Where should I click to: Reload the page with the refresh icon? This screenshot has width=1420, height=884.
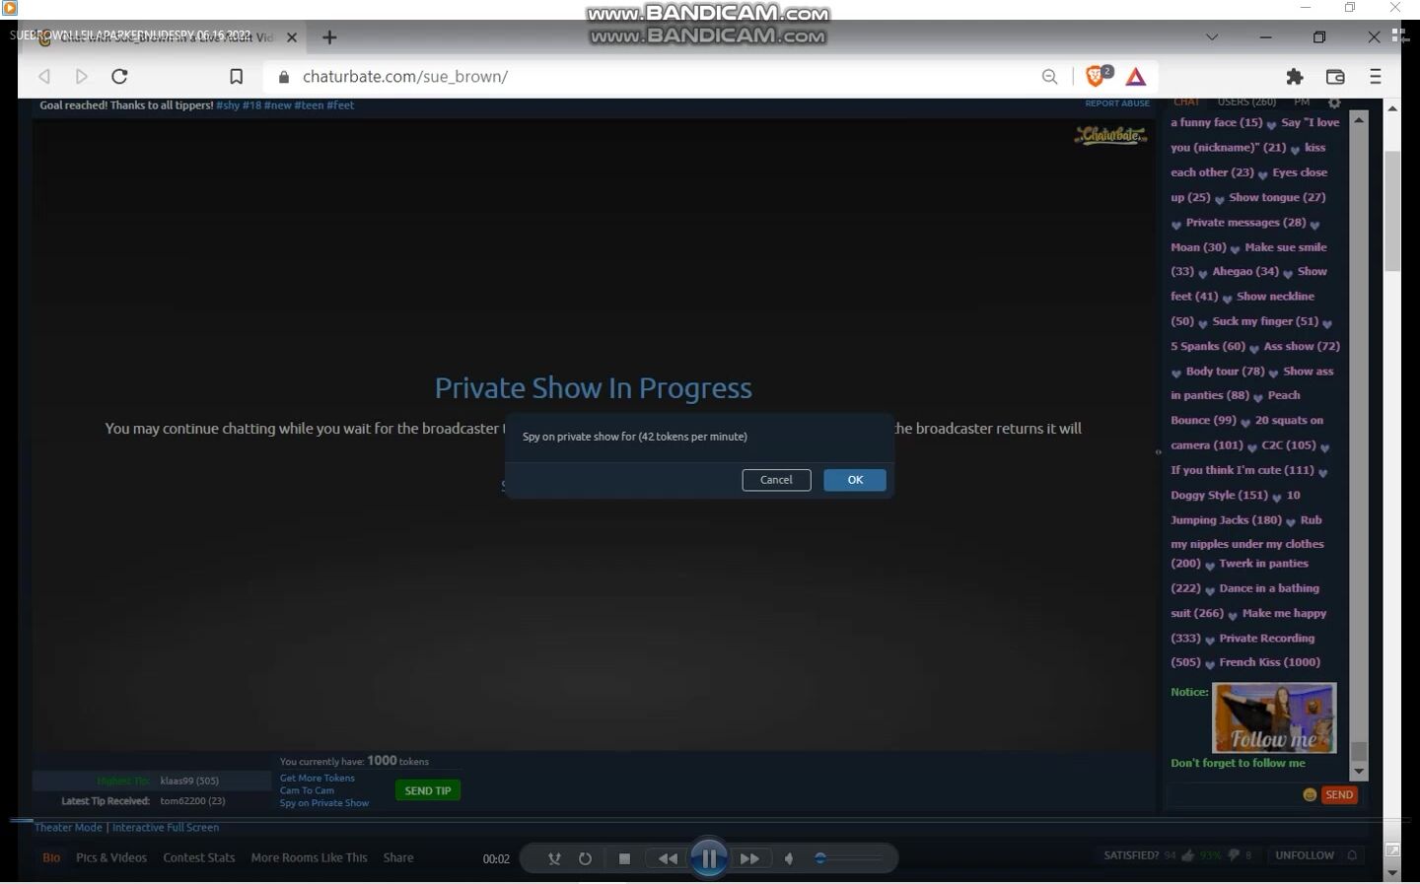tap(119, 77)
